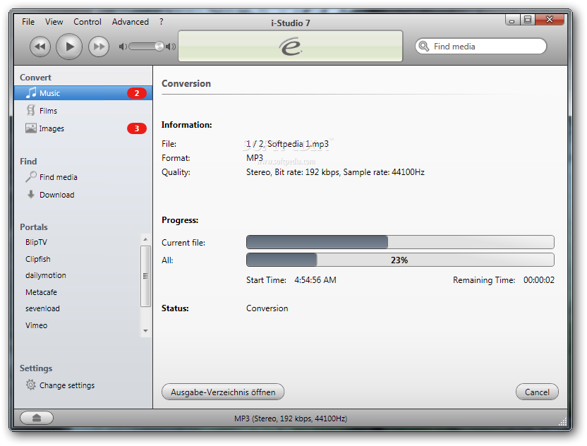The width and height of the screenshot is (587, 446).
Task: Click the magnifier icon in search box
Action: pos(424,46)
